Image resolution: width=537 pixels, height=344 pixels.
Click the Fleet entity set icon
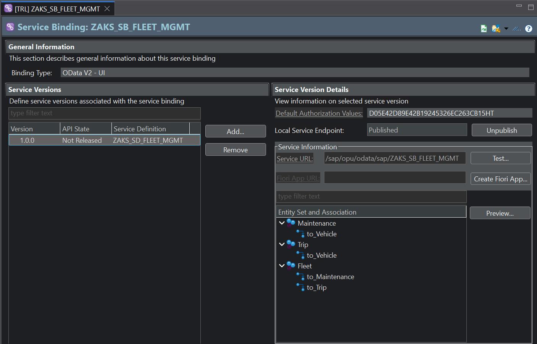click(291, 266)
